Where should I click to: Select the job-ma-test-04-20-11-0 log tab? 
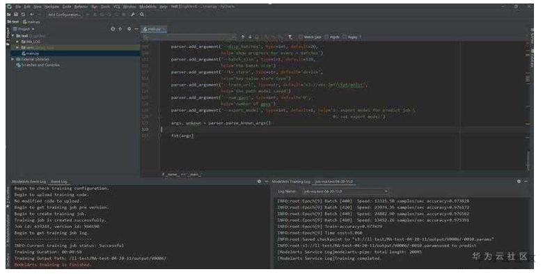click(x=334, y=182)
